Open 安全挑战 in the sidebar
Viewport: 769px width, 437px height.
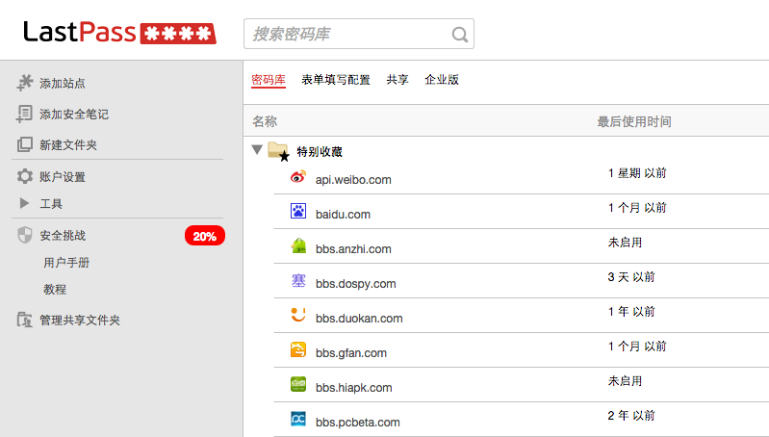63,236
